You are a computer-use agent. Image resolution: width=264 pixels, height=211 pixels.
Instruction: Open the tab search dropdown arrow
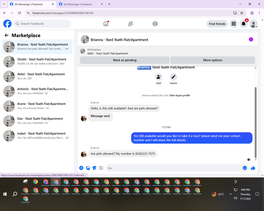[4, 4]
